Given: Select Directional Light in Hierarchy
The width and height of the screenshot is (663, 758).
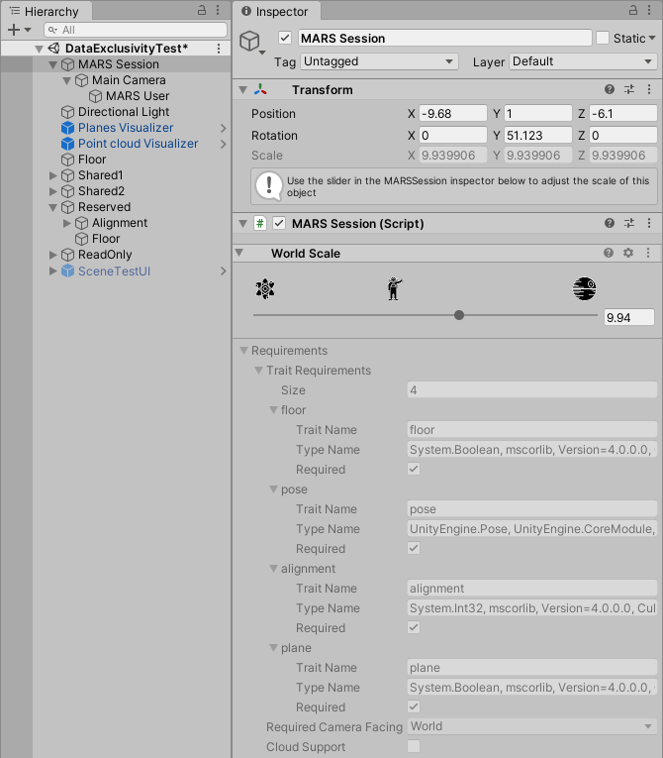Looking at the screenshot, I should [x=123, y=112].
